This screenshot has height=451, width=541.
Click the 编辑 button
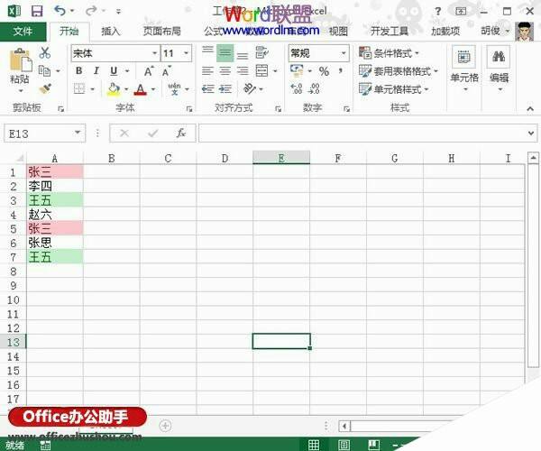(499, 69)
